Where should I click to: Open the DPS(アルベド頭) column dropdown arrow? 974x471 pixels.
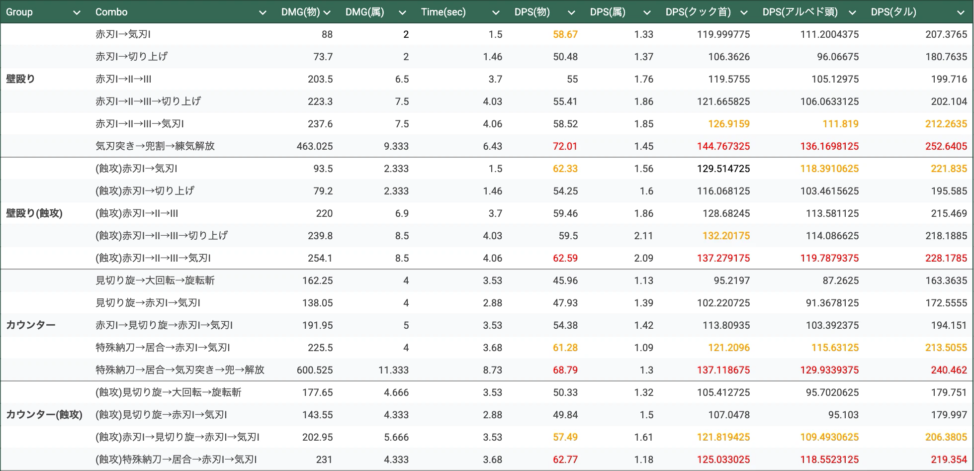click(852, 13)
